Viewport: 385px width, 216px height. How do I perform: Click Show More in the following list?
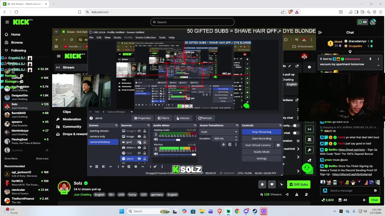pos(11,158)
